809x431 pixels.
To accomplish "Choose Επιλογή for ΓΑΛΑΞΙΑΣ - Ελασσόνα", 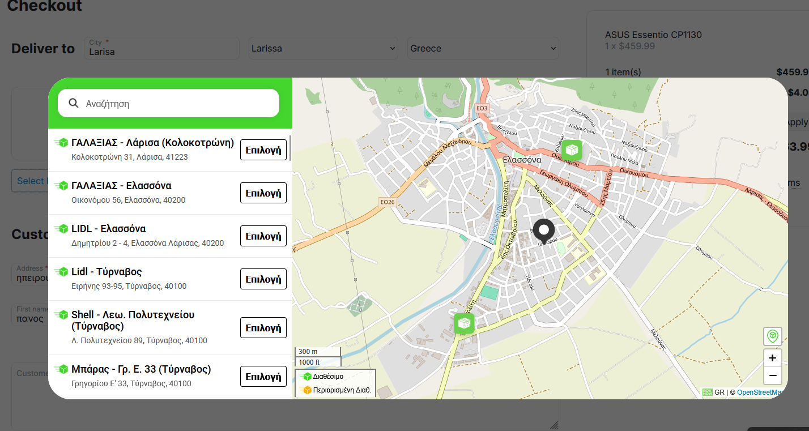I will click(263, 193).
